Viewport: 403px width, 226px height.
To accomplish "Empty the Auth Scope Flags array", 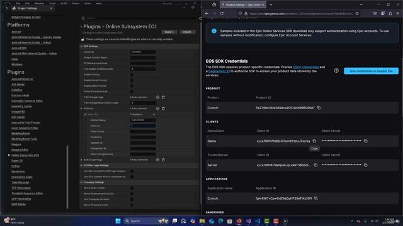I will click(163, 160).
